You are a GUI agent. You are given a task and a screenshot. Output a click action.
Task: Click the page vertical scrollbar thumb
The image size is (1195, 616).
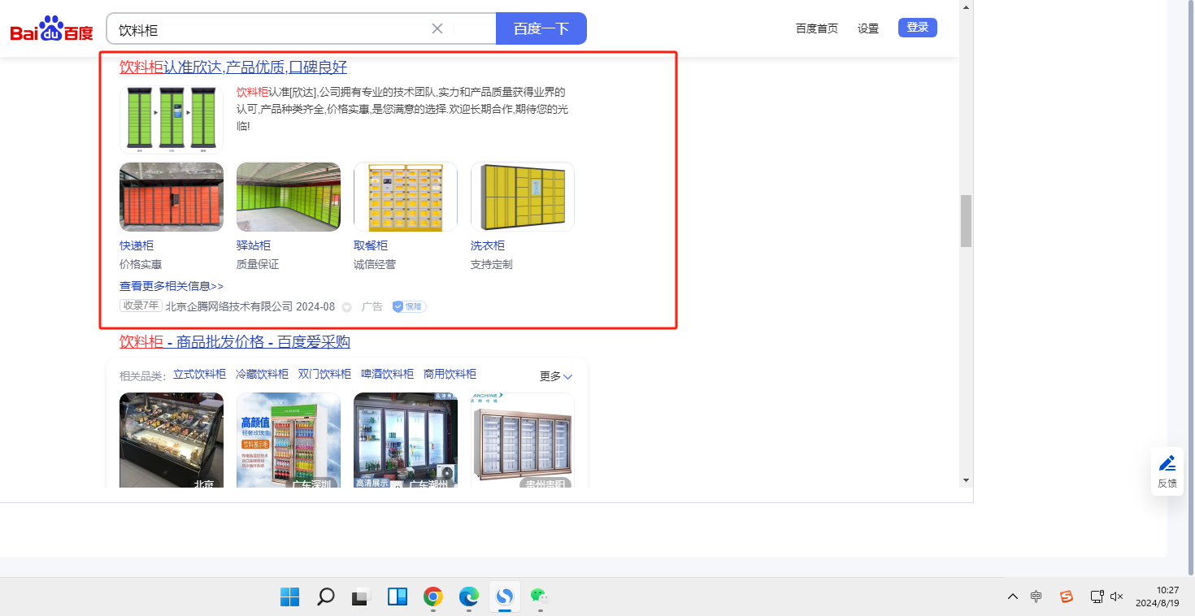pos(967,220)
